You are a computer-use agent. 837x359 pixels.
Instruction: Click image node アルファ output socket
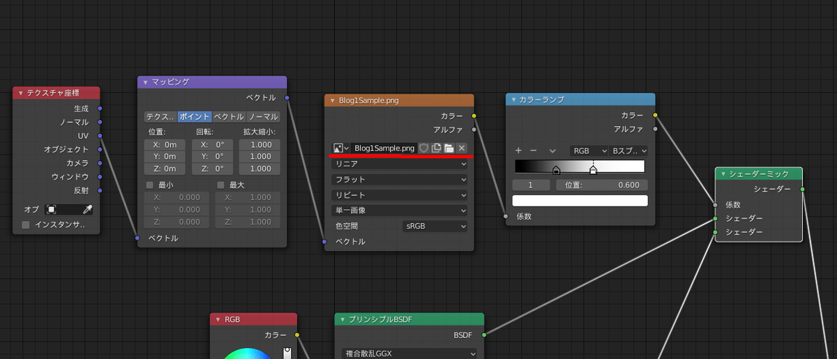click(474, 129)
